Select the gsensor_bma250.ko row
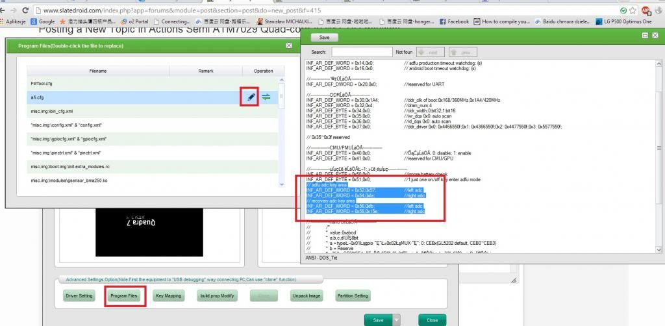Screen dimensions: 665x326 coord(152,181)
